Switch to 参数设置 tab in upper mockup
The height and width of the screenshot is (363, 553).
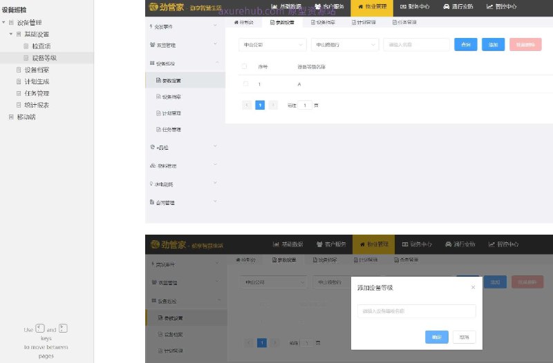click(x=282, y=22)
